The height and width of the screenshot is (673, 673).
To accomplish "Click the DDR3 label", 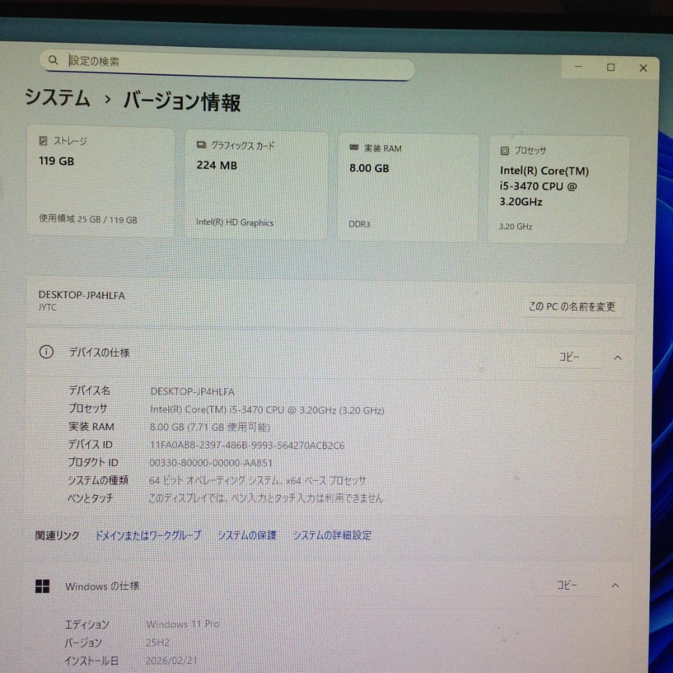I will [360, 224].
